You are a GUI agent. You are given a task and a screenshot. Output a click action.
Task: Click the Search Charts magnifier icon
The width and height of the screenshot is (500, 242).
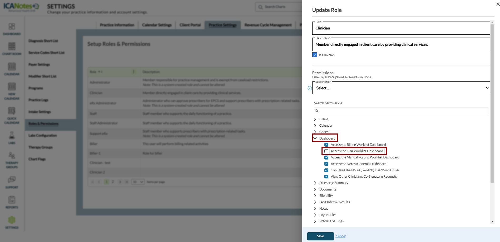pos(260,7)
